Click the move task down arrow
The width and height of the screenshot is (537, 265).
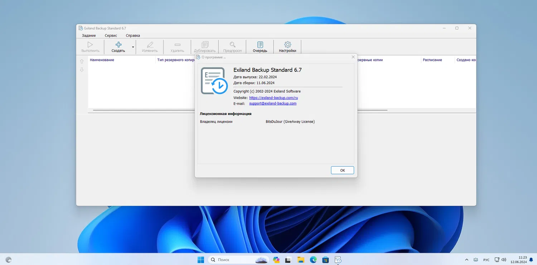coord(82,70)
